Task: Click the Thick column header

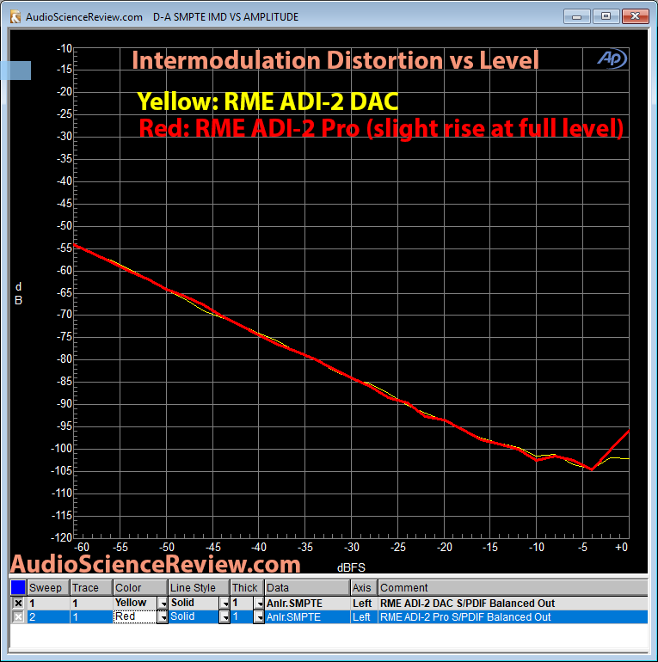Action: [247, 588]
